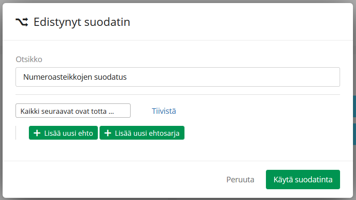This screenshot has width=356, height=200.
Task: Collapse the condition set using Tiivistä
Action: [164, 111]
